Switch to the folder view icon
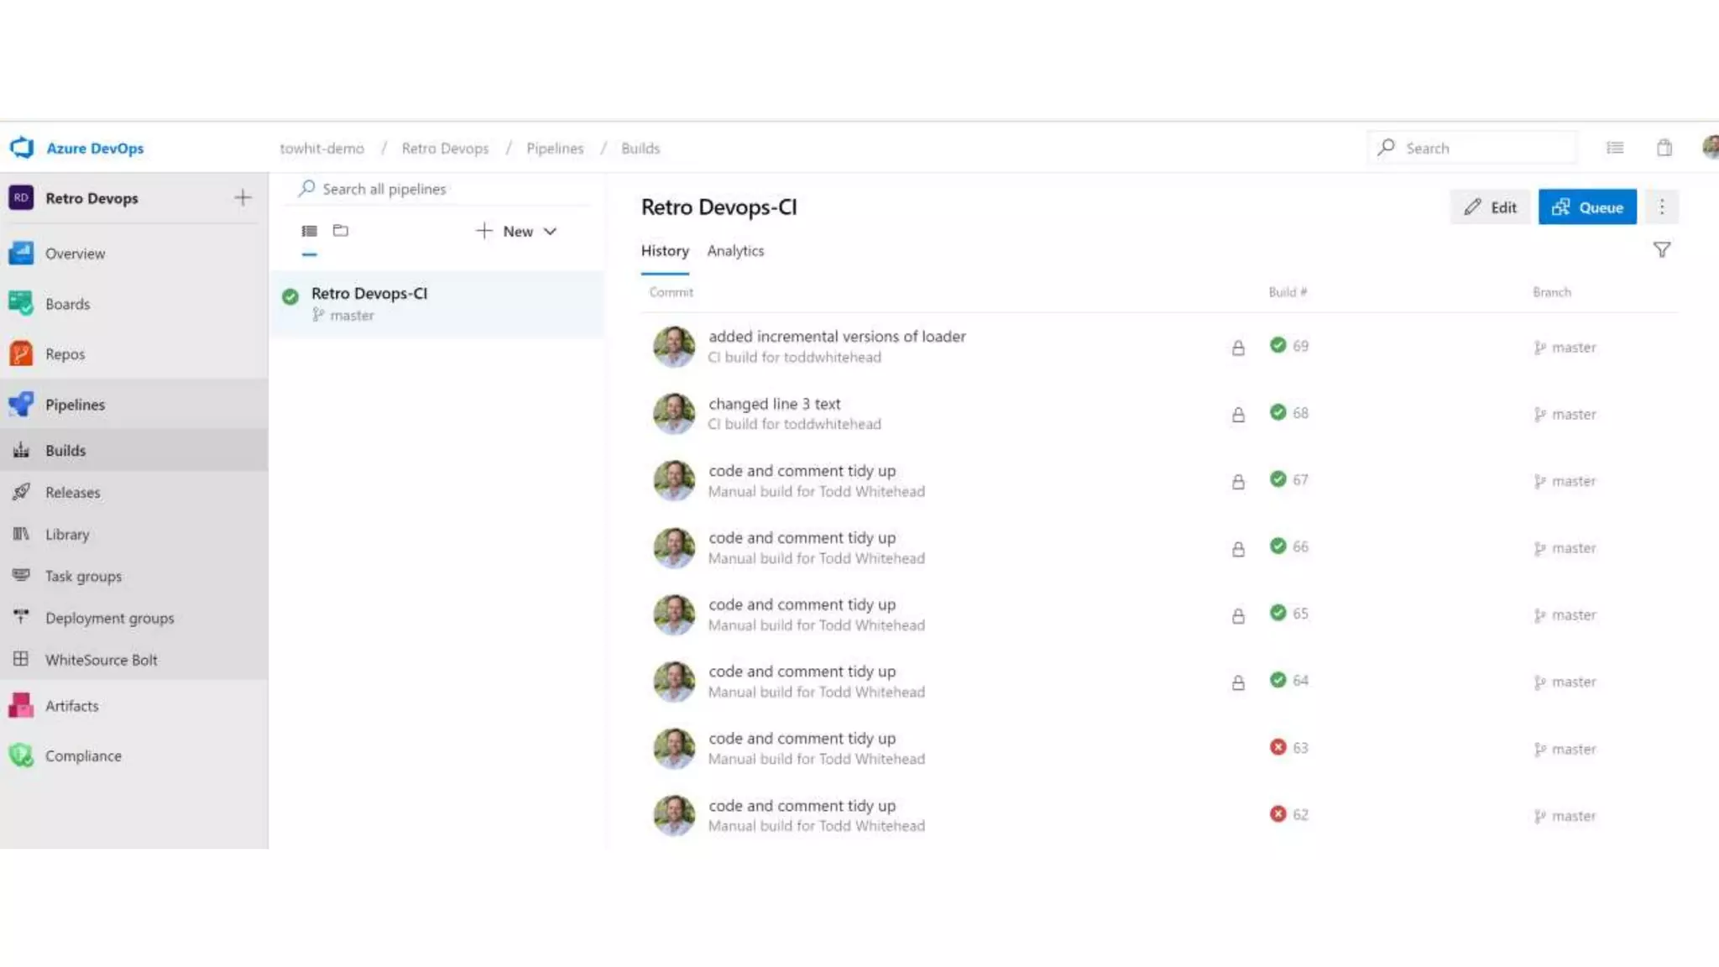Image resolution: width=1719 pixels, height=967 pixels. point(340,231)
